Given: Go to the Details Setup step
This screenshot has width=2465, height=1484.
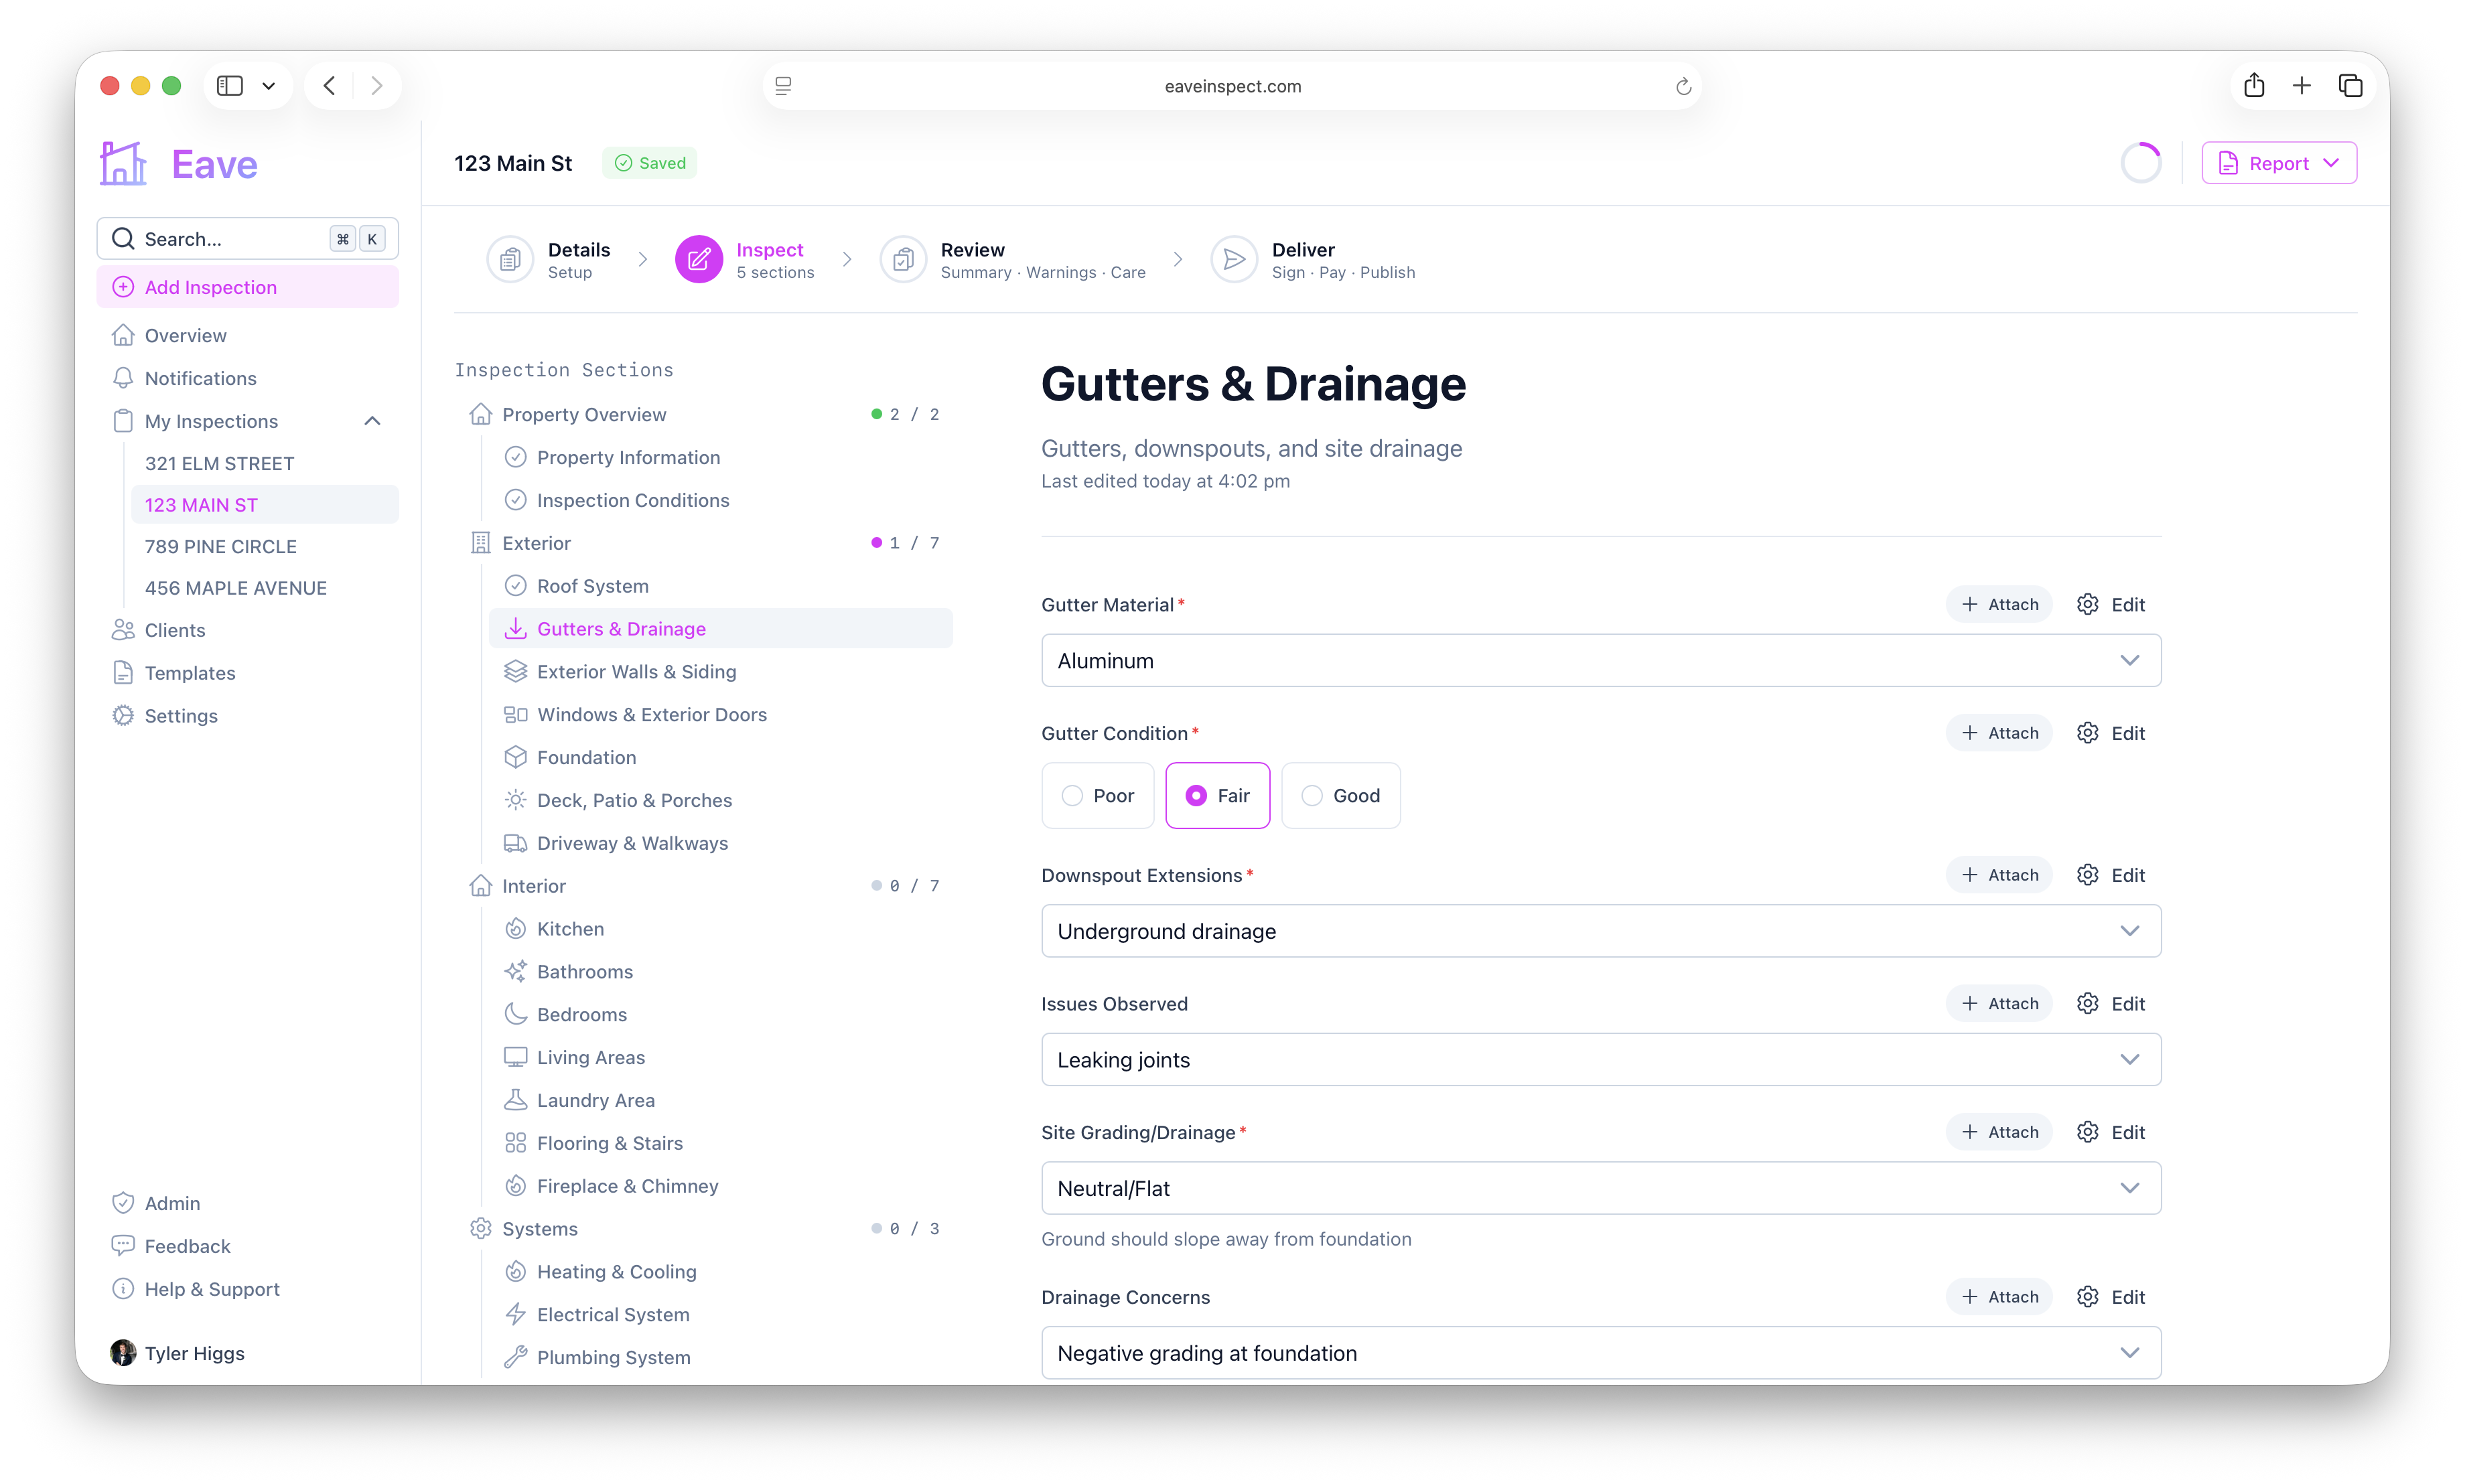Looking at the screenshot, I should click(550, 260).
